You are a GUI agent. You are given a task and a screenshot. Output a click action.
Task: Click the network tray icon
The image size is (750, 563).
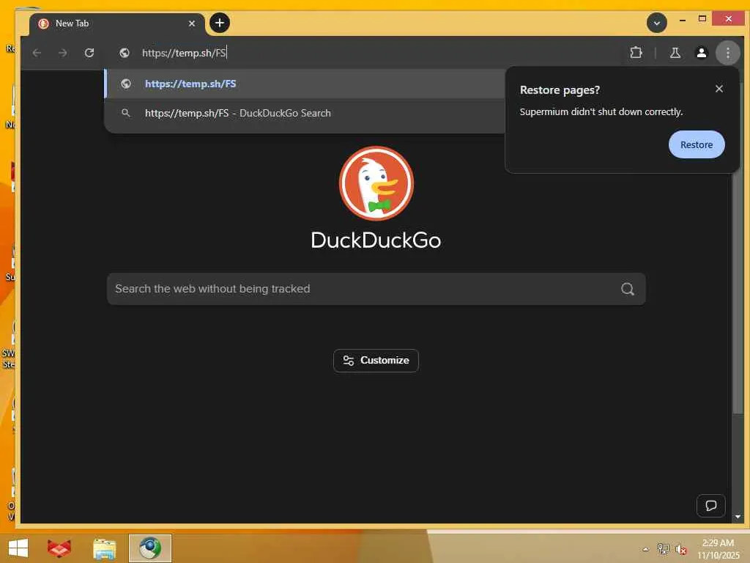(663, 548)
